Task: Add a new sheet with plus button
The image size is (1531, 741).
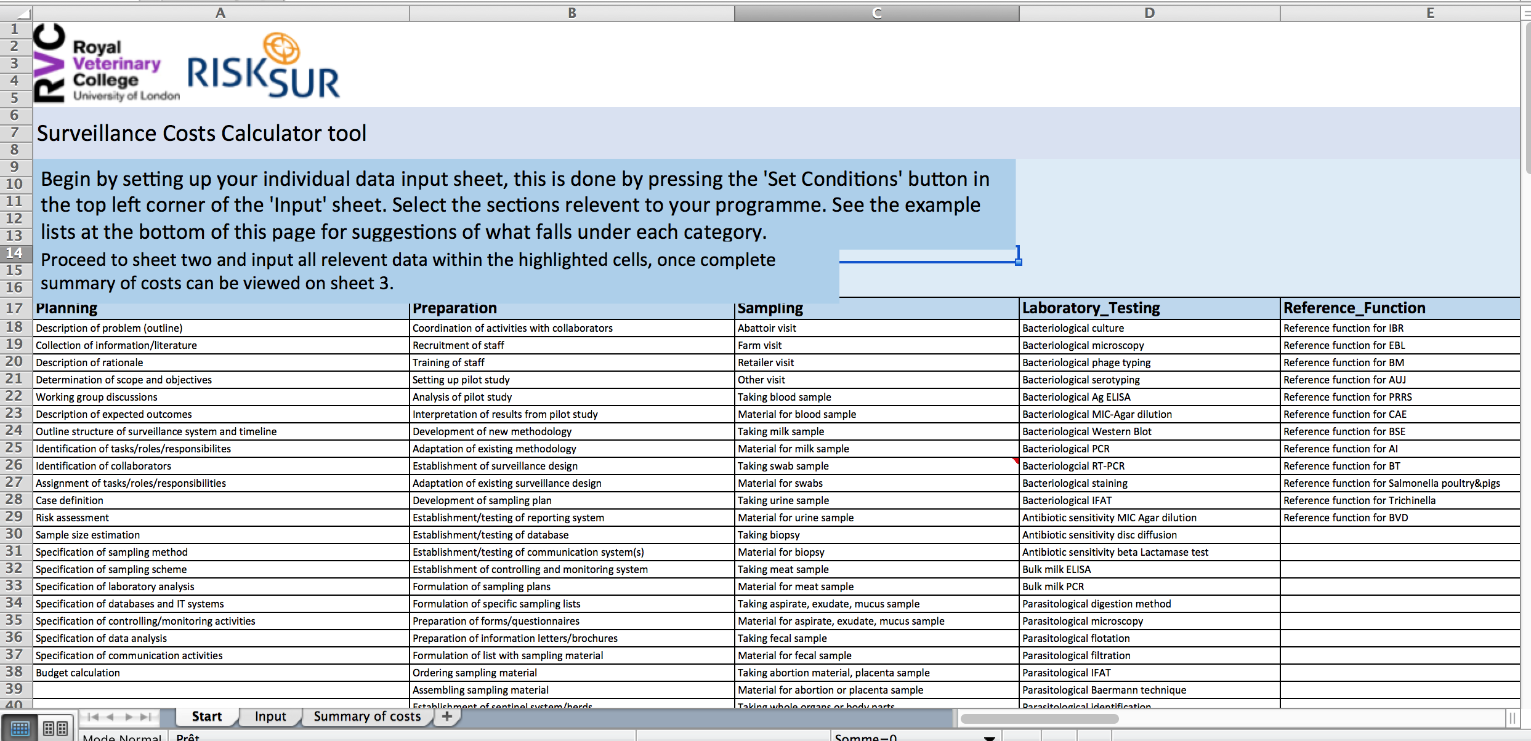Action: click(447, 716)
